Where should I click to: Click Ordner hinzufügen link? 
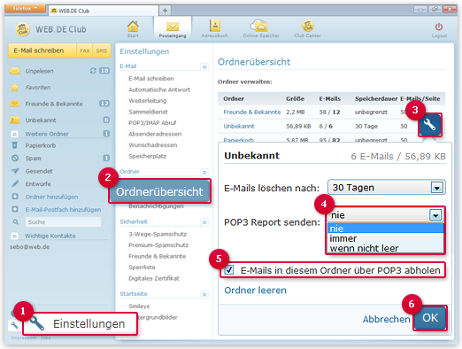[x=51, y=197]
